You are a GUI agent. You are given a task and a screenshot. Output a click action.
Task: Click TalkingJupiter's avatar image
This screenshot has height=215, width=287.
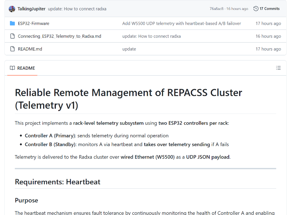[x=12, y=9]
